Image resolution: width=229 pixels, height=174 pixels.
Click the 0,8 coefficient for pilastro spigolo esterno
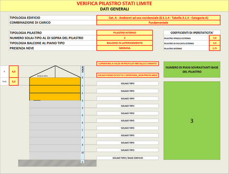click(215, 38)
